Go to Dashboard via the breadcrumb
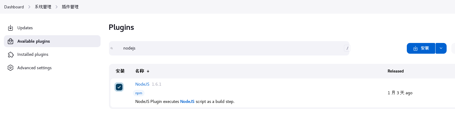Screen dimensions: 455x125 [14, 7]
